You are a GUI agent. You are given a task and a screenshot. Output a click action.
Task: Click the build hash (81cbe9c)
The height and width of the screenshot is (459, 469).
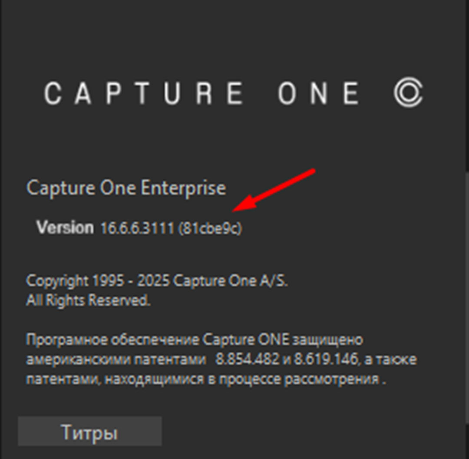click(x=210, y=228)
